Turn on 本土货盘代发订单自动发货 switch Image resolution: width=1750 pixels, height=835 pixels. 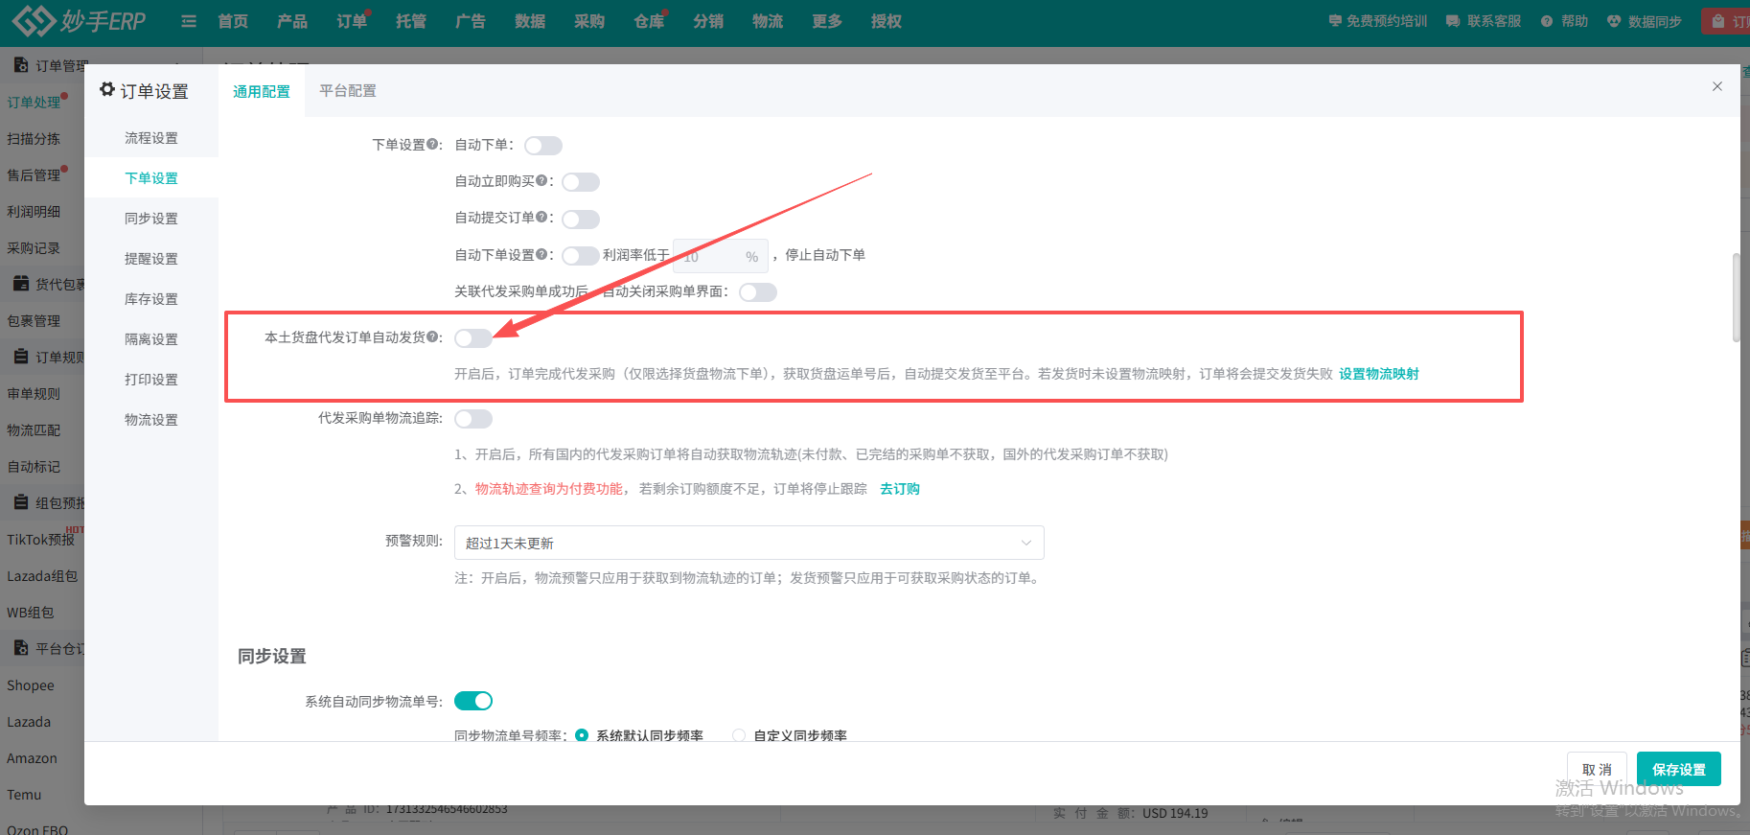click(x=473, y=338)
